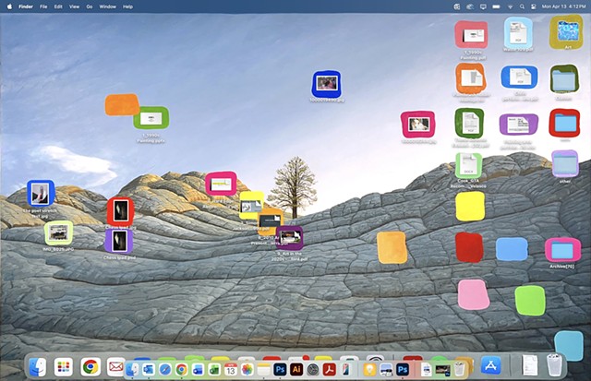This screenshot has width=591, height=381.
Task: Open the Window menu
Action: tap(107, 6)
